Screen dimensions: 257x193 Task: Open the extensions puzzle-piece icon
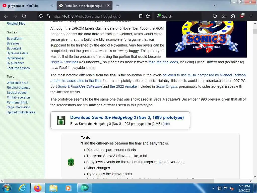pos(233,16)
